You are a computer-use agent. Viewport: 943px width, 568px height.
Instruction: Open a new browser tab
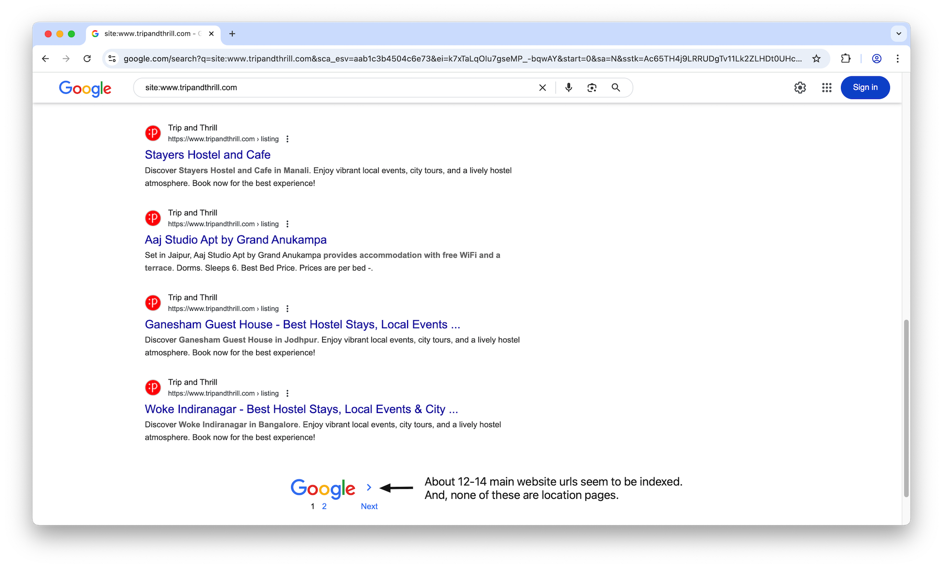(x=232, y=34)
